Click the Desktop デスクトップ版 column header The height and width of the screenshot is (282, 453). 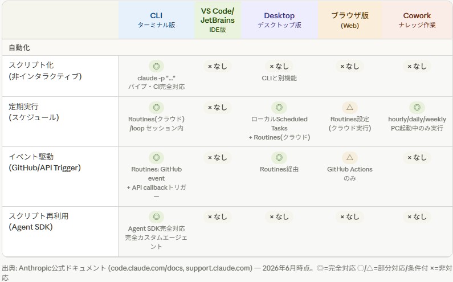click(279, 20)
